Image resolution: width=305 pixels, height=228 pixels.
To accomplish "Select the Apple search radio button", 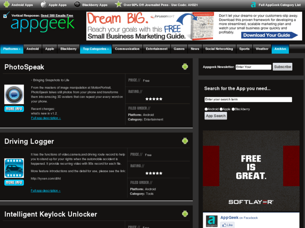I will click(221, 109).
